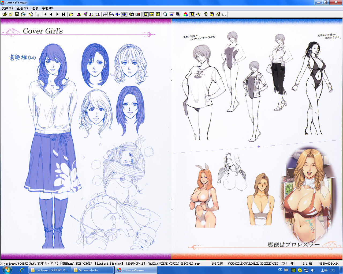This screenshot has height=274, width=343.
Task: Open the RGB color adjustment icon
Action: tap(186, 14)
